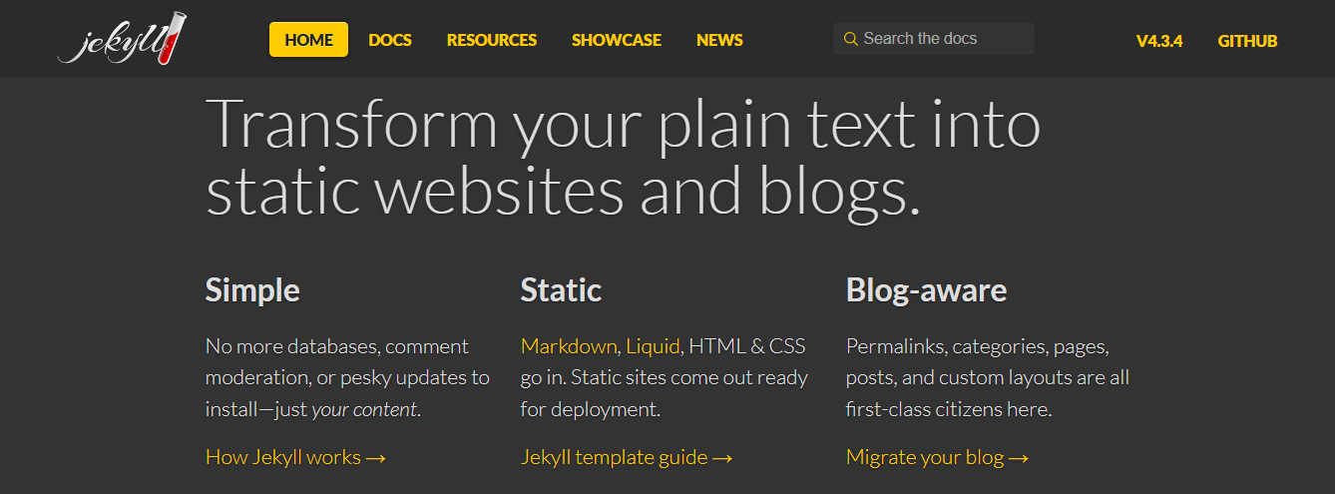Click the Jekyll test tube logo

122,40
